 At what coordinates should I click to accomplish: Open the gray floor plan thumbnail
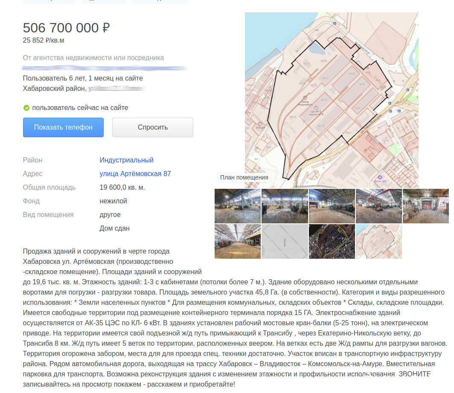[x=285, y=241]
